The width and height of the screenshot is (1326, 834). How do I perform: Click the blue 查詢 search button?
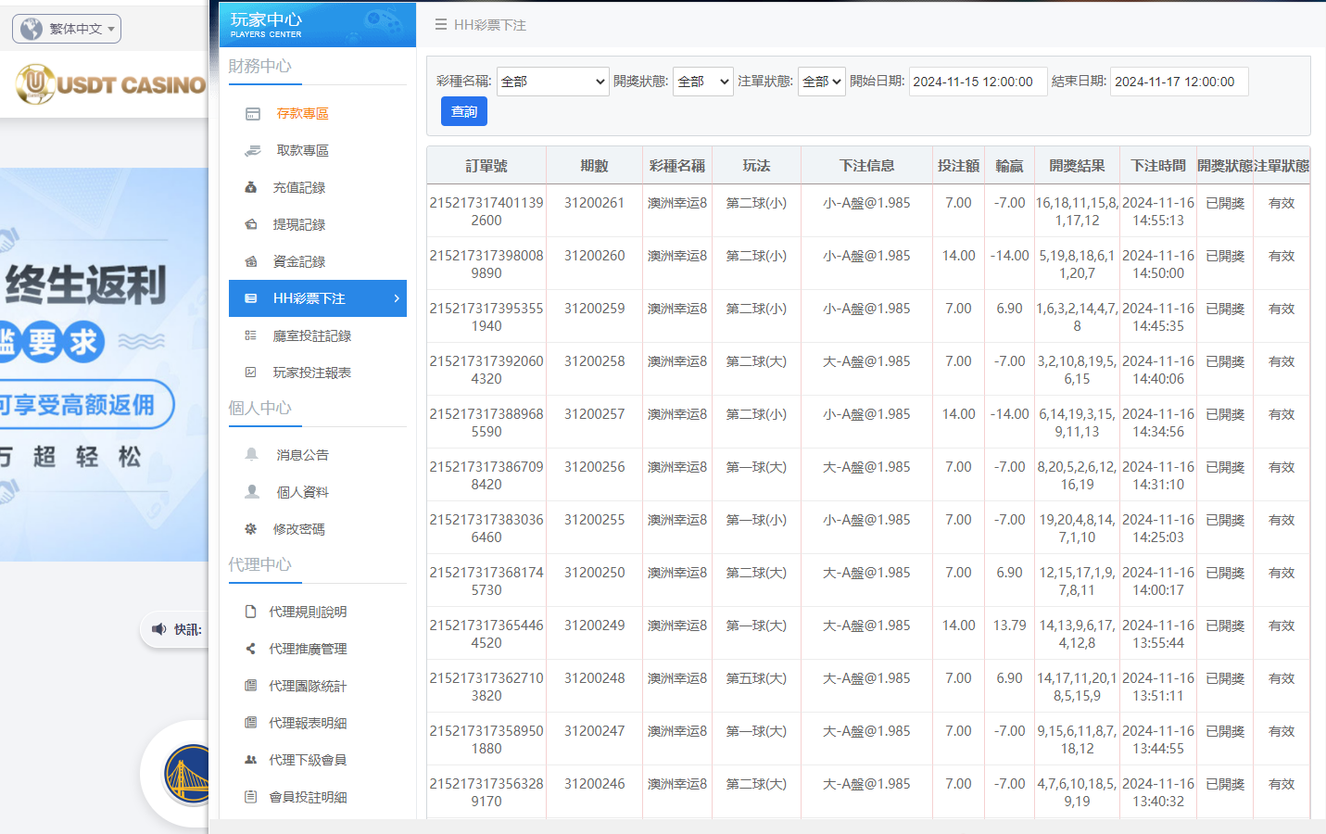[x=463, y=110]
